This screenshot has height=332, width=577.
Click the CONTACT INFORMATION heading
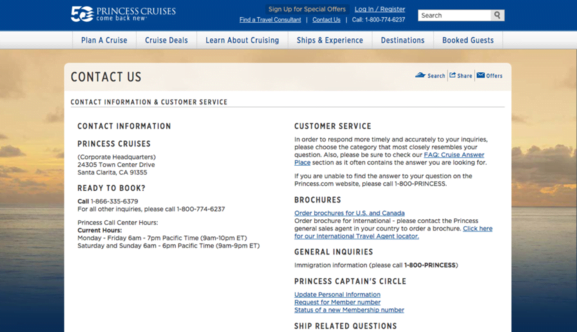coord(124,126)
